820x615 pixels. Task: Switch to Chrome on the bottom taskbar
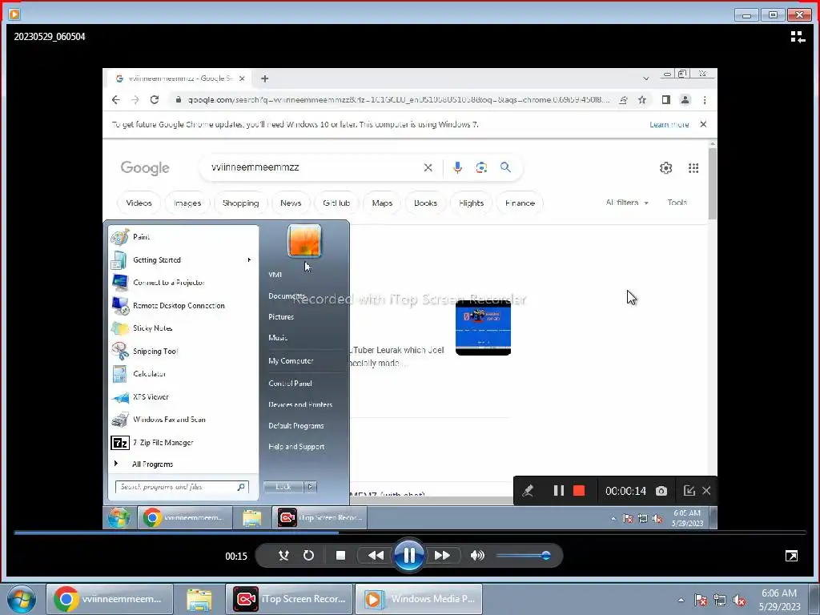(x=109, y=599)
